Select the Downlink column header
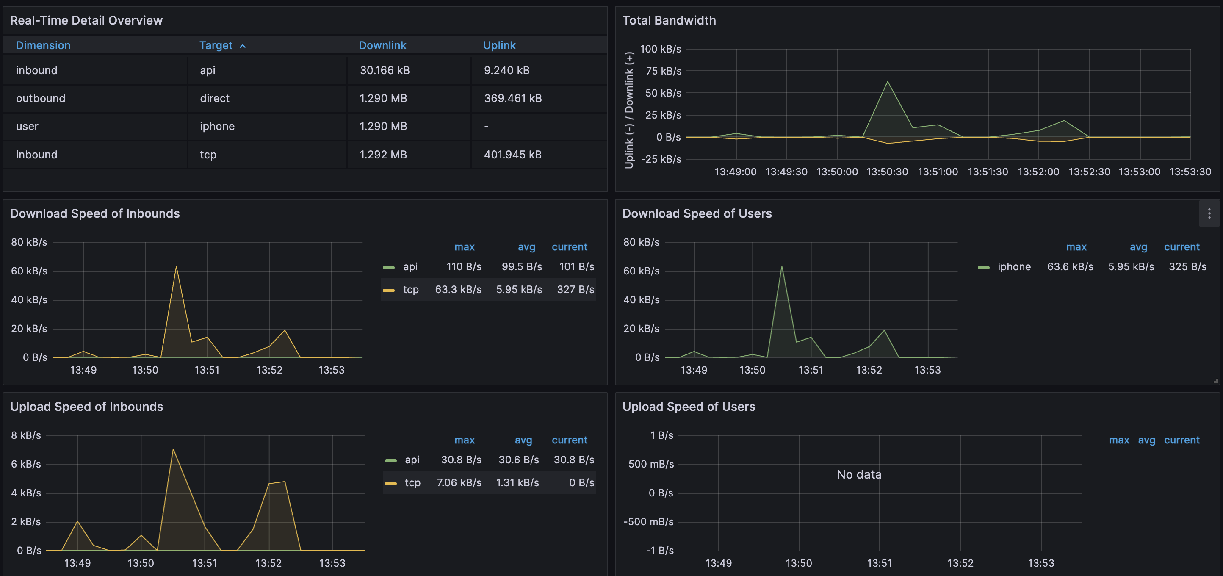Image resolution: width=1223 pixels, height=576 pixels. [x=383, y=45]
